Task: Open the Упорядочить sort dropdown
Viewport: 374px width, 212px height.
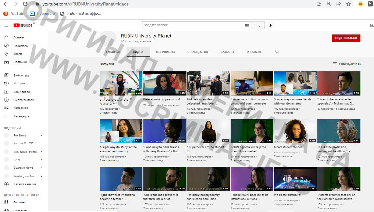Action: pos(347,63)
